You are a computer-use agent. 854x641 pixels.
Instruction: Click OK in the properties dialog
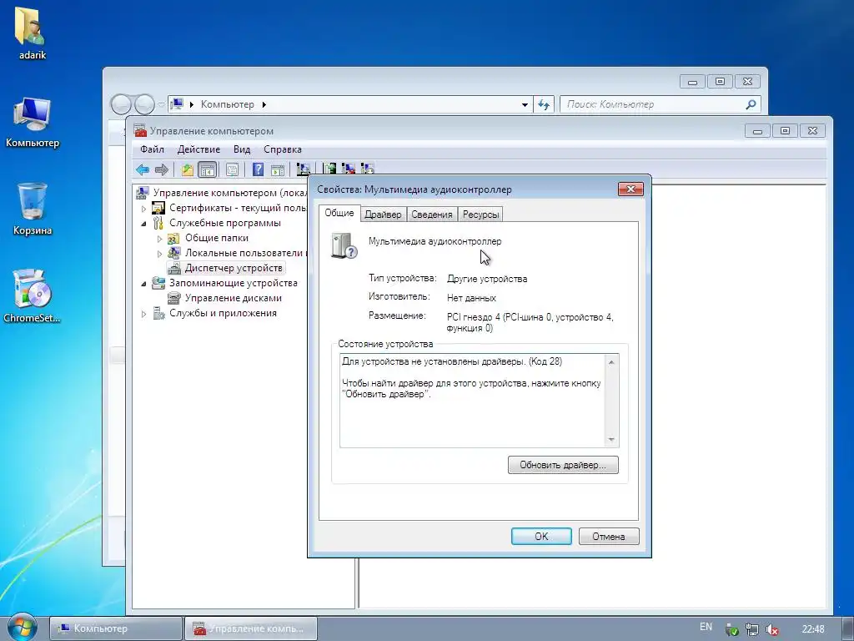click(541, 537)
